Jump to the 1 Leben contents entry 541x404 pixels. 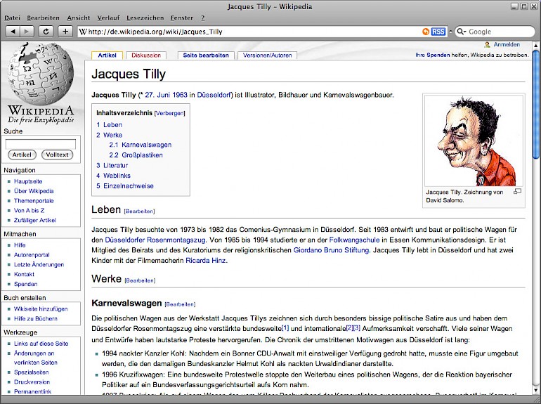(x=110, y=125)
